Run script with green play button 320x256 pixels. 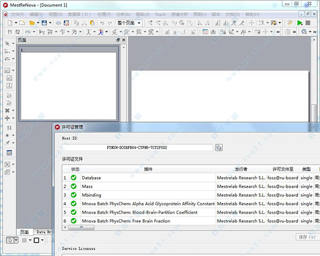point(300,23)
